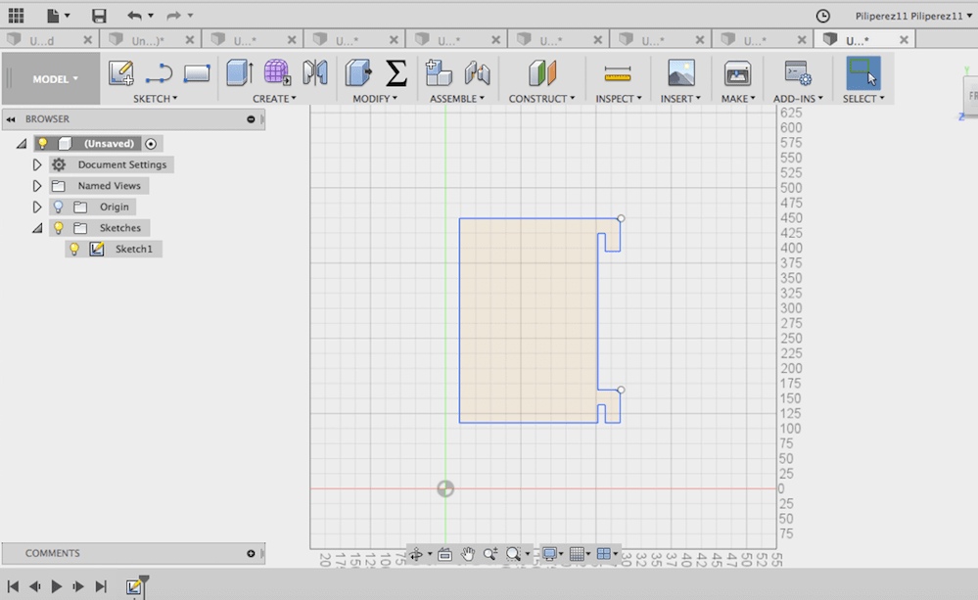This screenshot has width=978, height=600.
Task: Select the Line sketch tool
Action: [159, 73]
